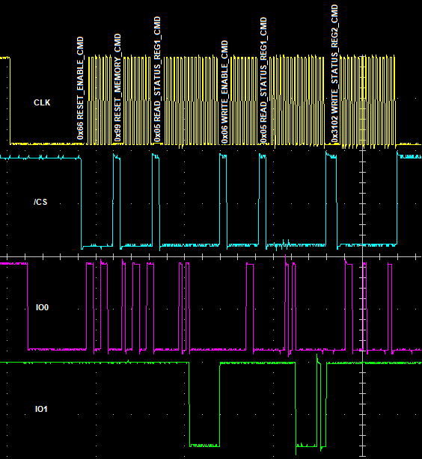Click the IO1 channel label

[41, 409]
